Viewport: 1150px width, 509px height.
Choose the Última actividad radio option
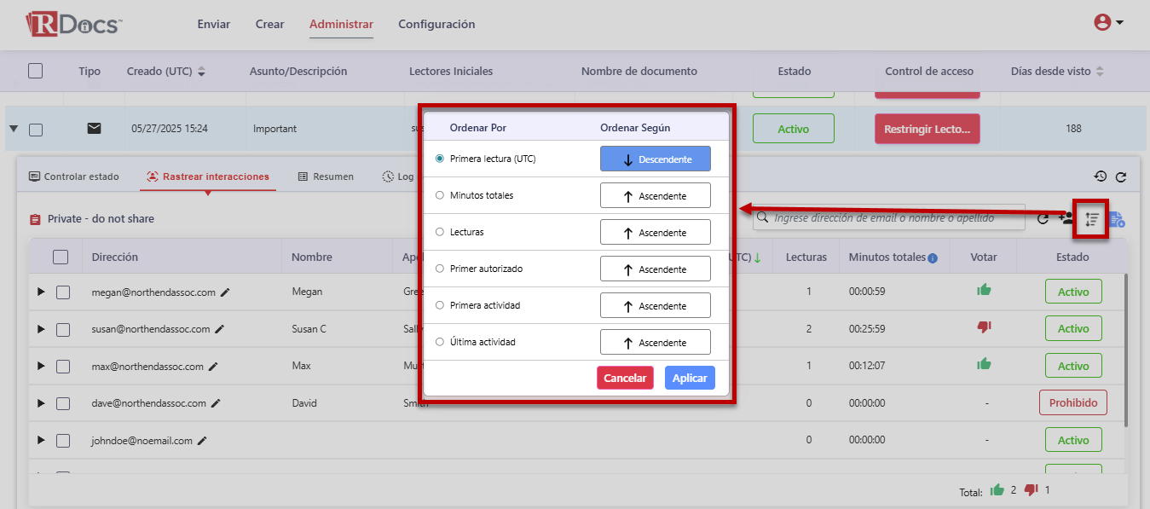click(440, 342)
